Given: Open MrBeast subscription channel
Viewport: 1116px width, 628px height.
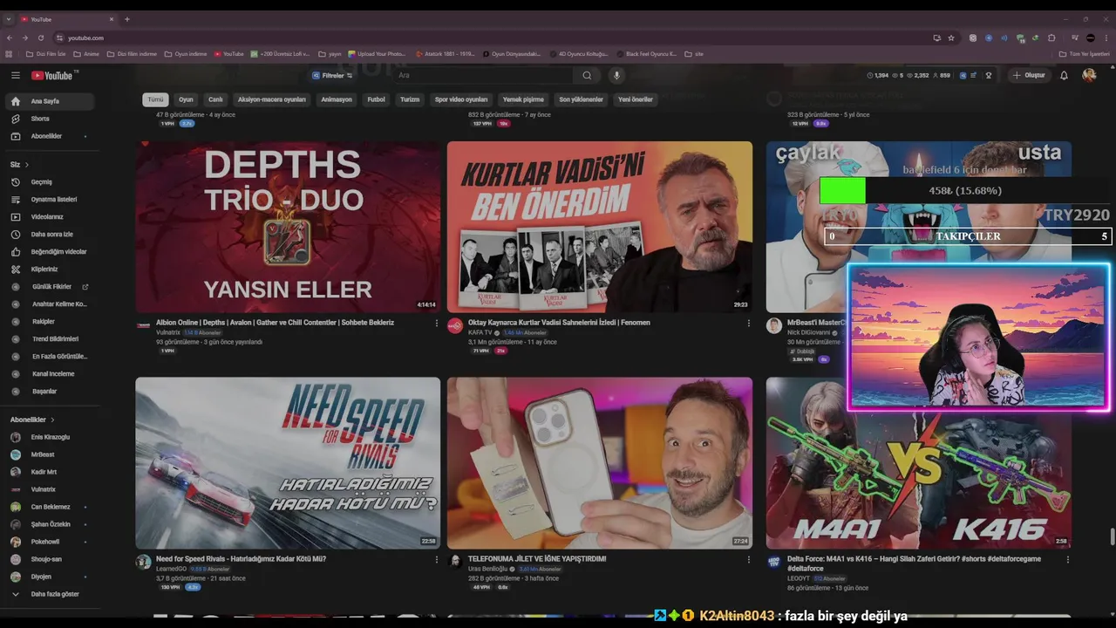Looking at the screenshot, I should (48, 454).
